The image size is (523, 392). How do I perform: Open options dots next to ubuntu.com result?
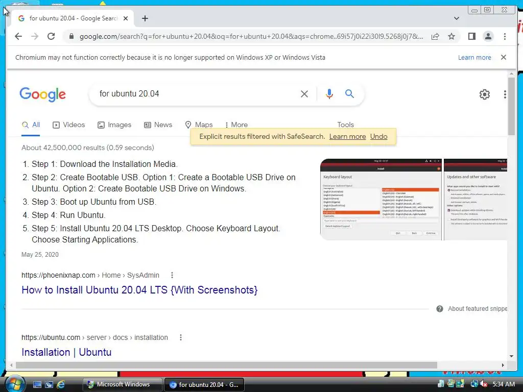pyautogui.click(x=181, y=337)
